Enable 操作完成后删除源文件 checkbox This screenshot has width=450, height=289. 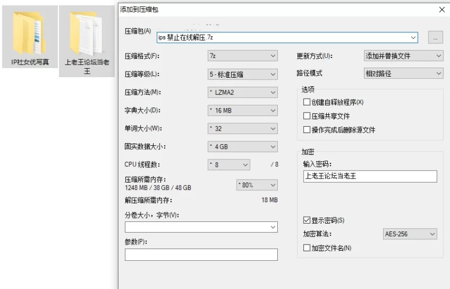[307, 130]
